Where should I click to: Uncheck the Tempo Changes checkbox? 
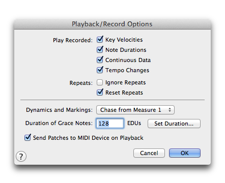pos(100,70)
